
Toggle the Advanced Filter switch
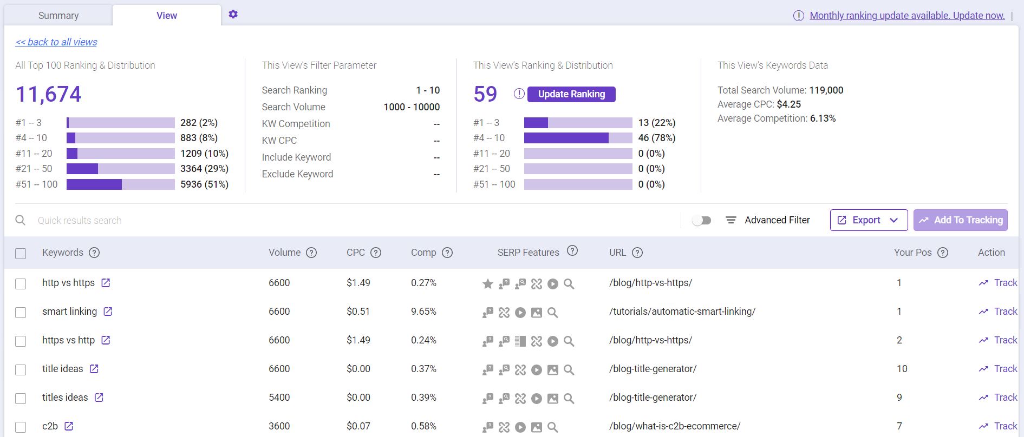[x=702, y=220]
